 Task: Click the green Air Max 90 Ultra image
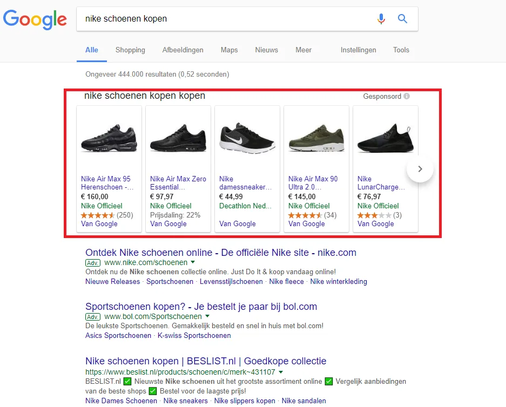(316, 138)
